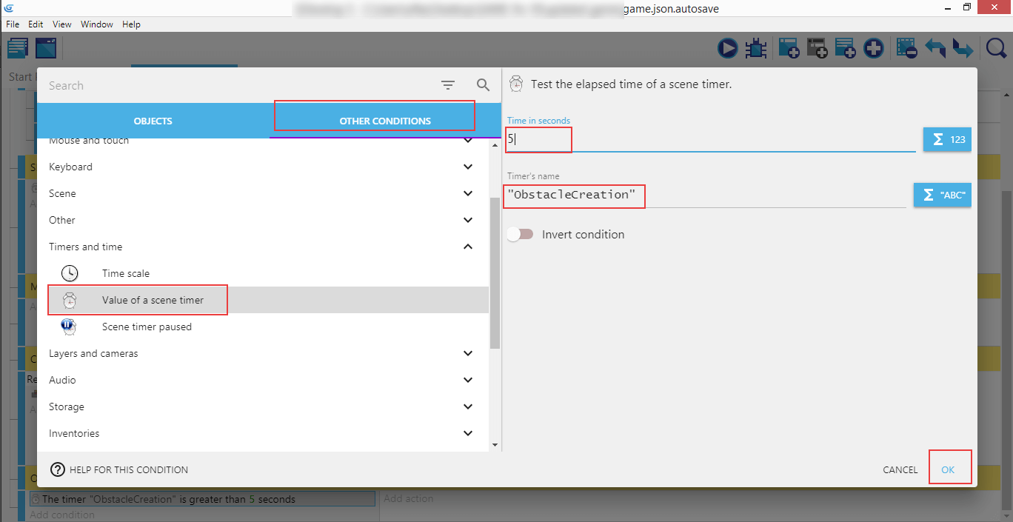Click the Timer's name input field

[703, 195]
